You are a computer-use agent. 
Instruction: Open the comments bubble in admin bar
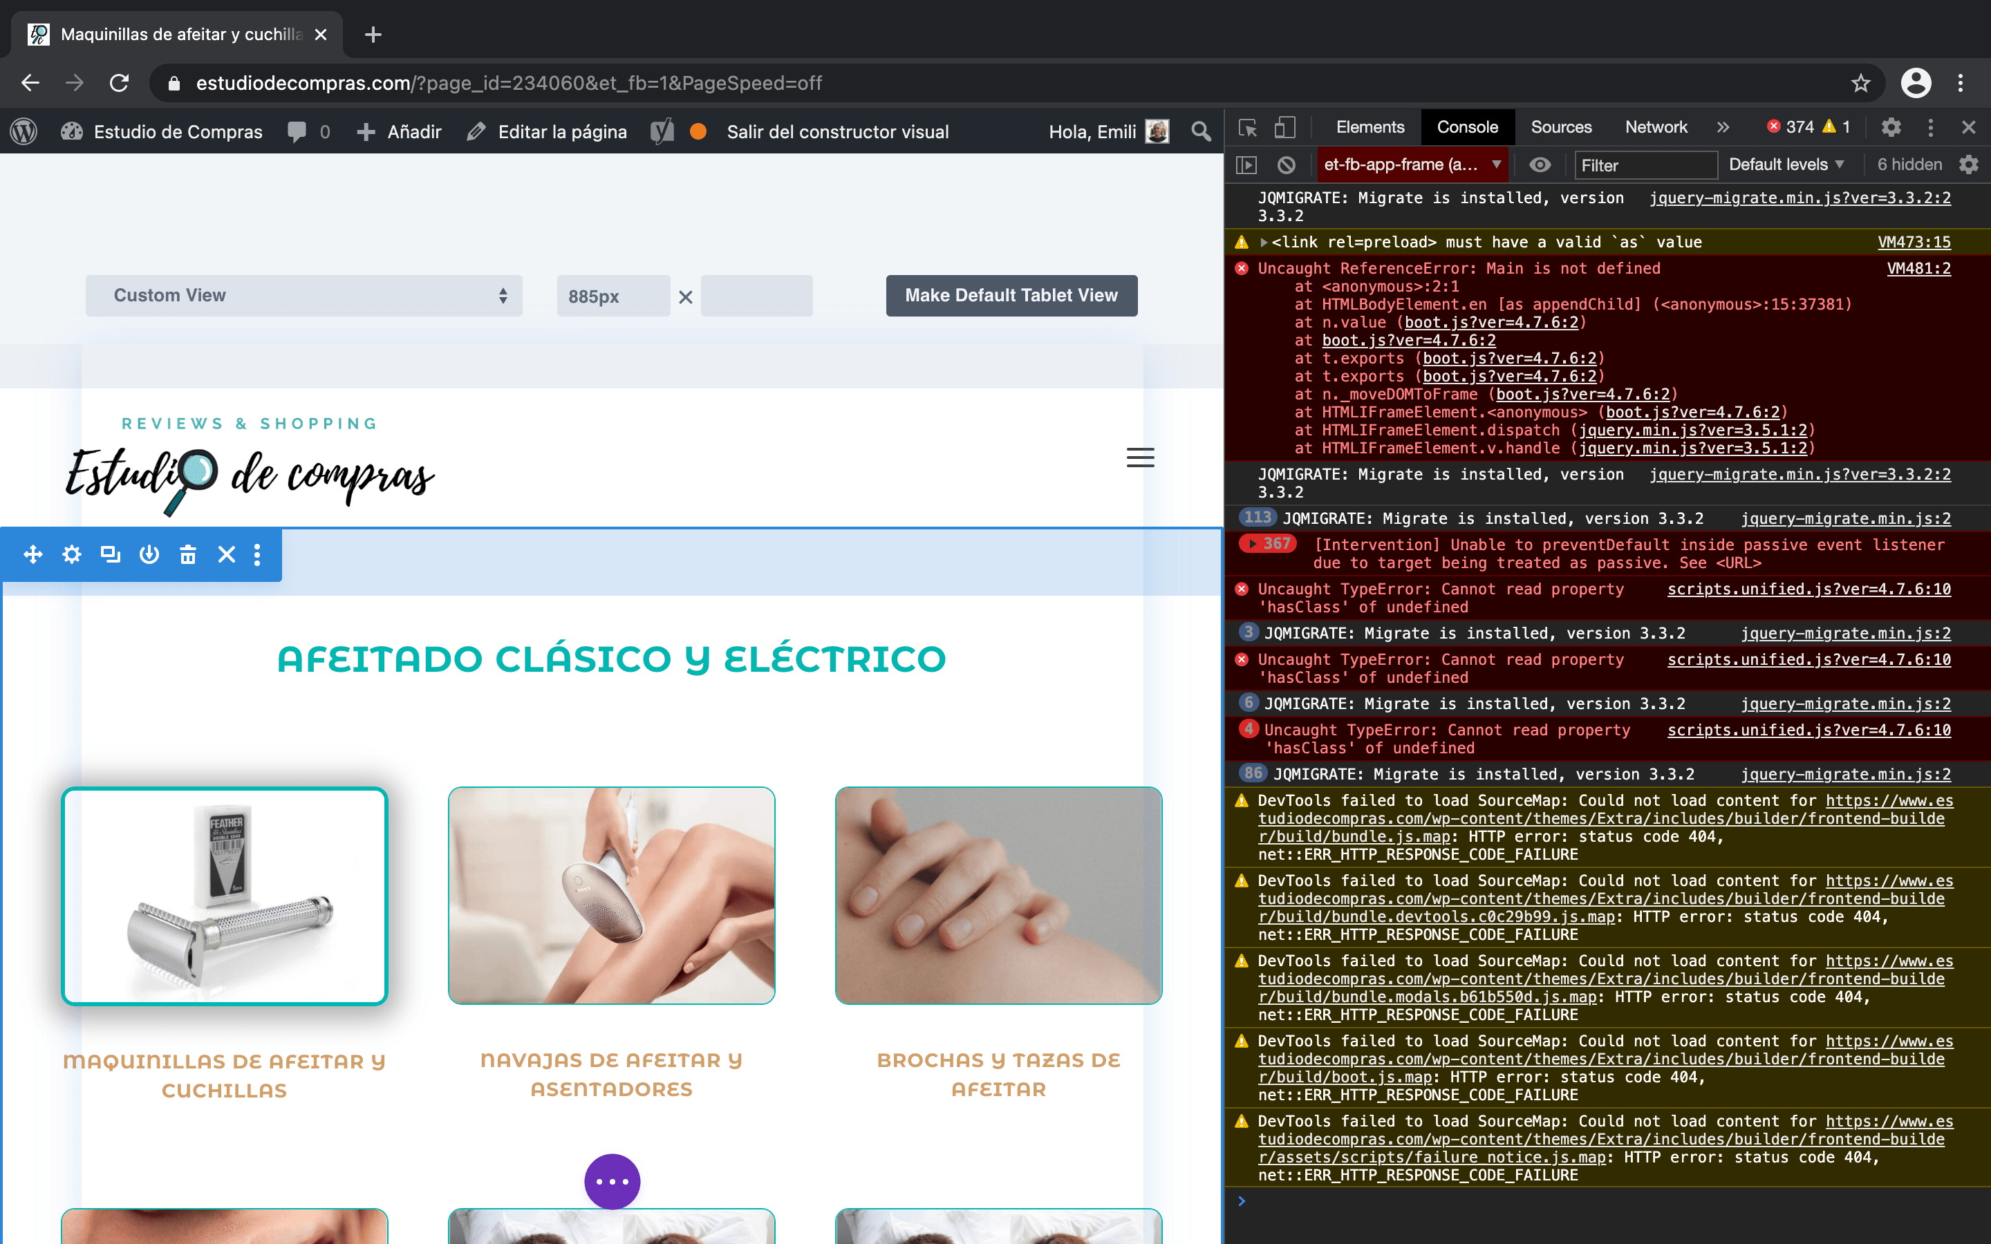[308, 131]
